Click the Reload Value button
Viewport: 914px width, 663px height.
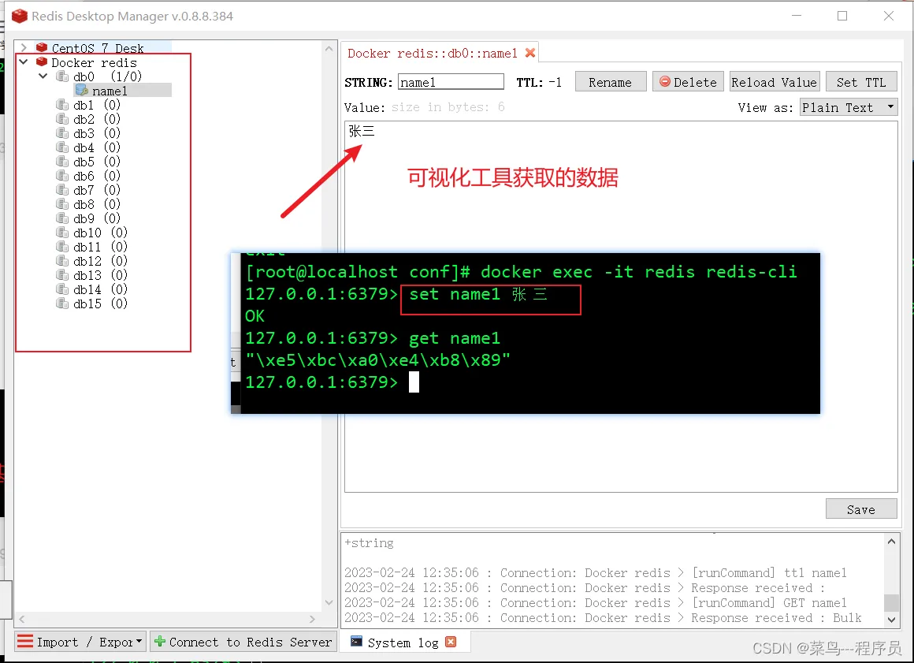click(774, 82)
